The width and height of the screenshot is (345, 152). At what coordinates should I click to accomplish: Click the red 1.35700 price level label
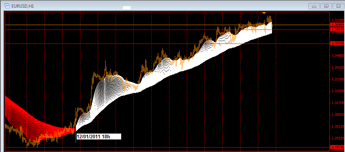(x=337, y=44)
